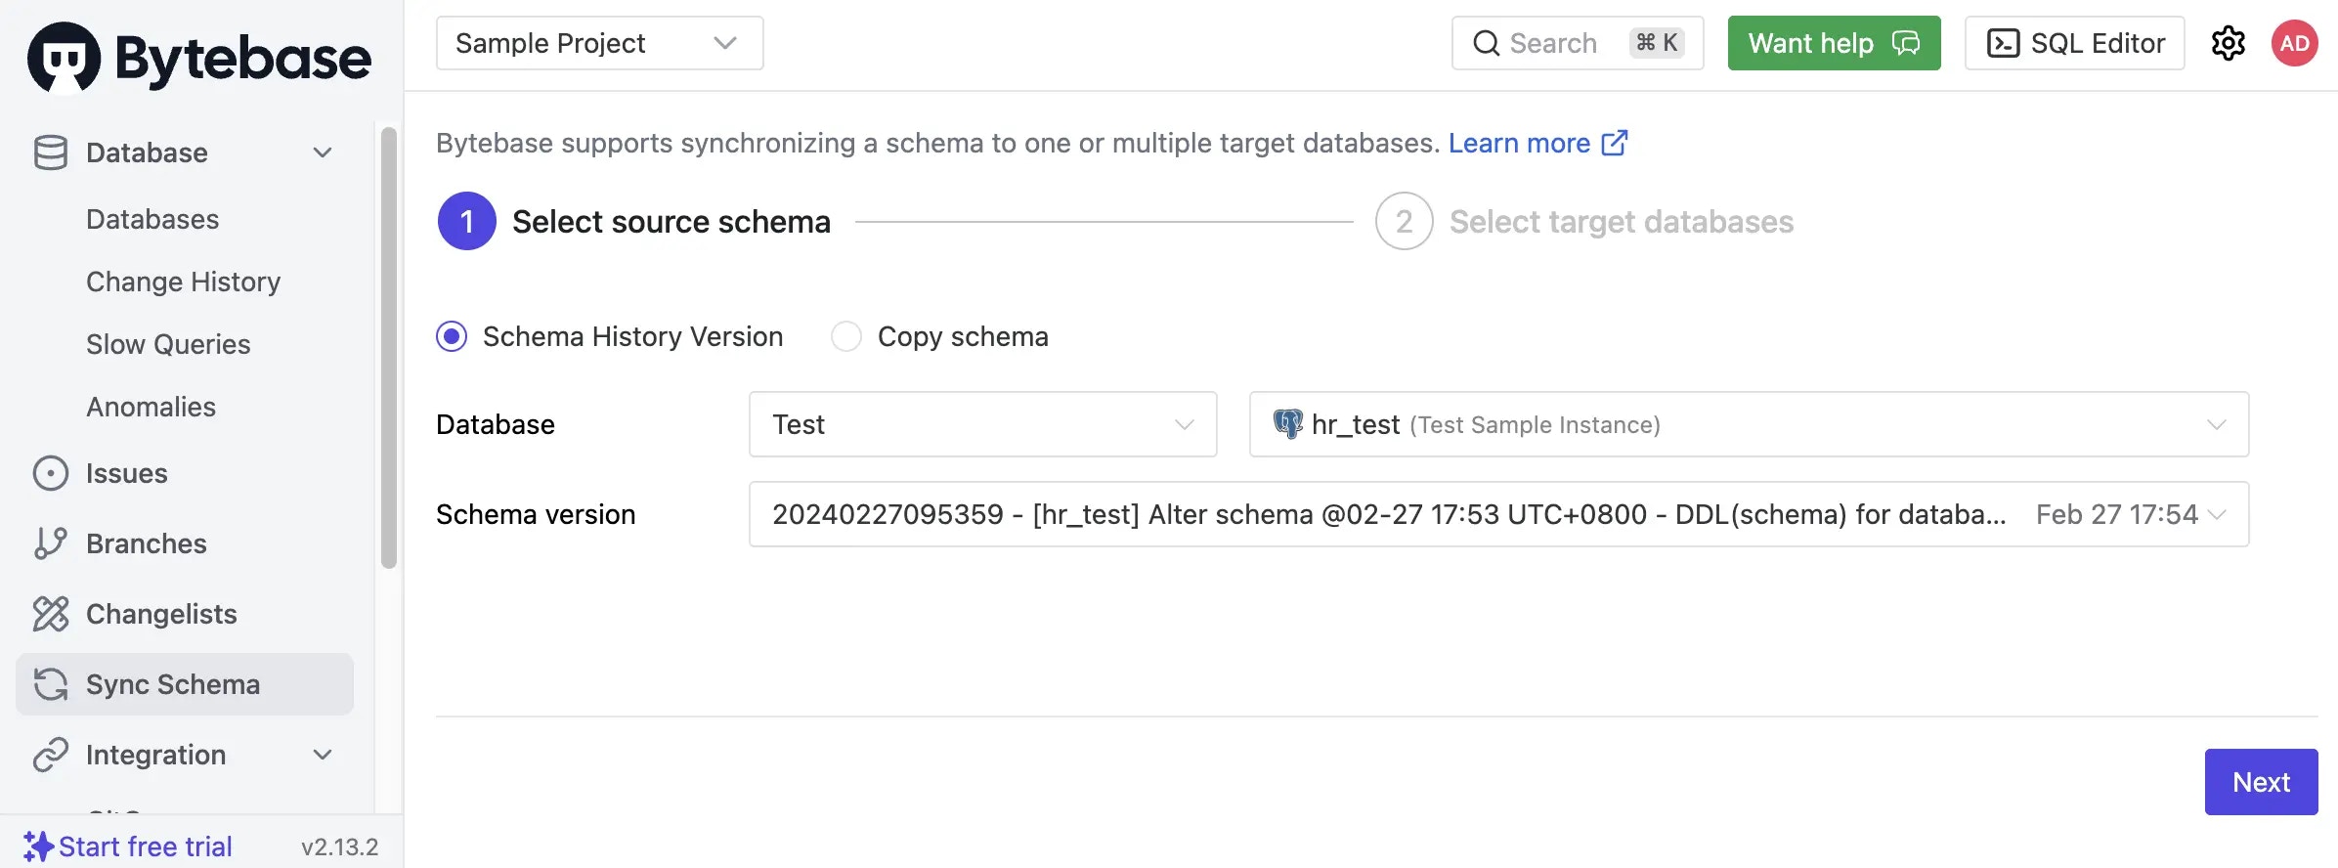Open the Test database dropdown
Screen dimensions: 2338x868
(981, 424)
